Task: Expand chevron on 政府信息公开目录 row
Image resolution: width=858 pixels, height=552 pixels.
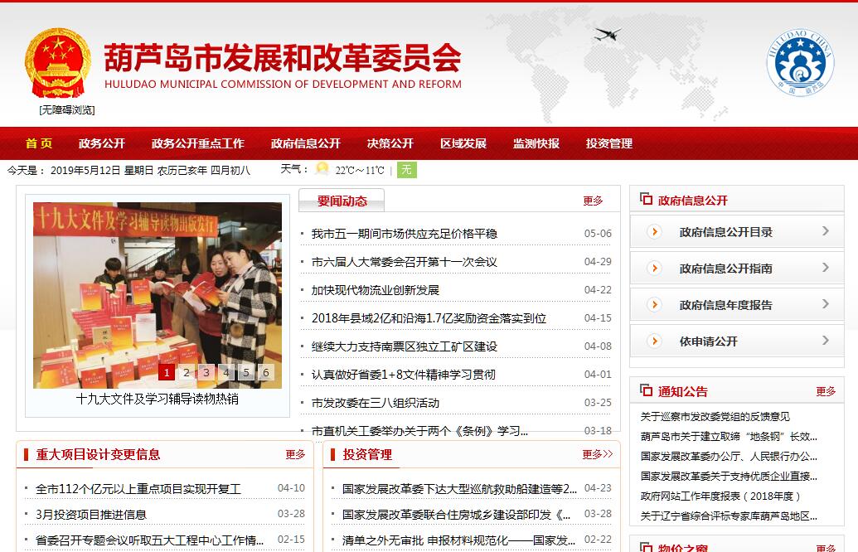Action: click(826, 231)
